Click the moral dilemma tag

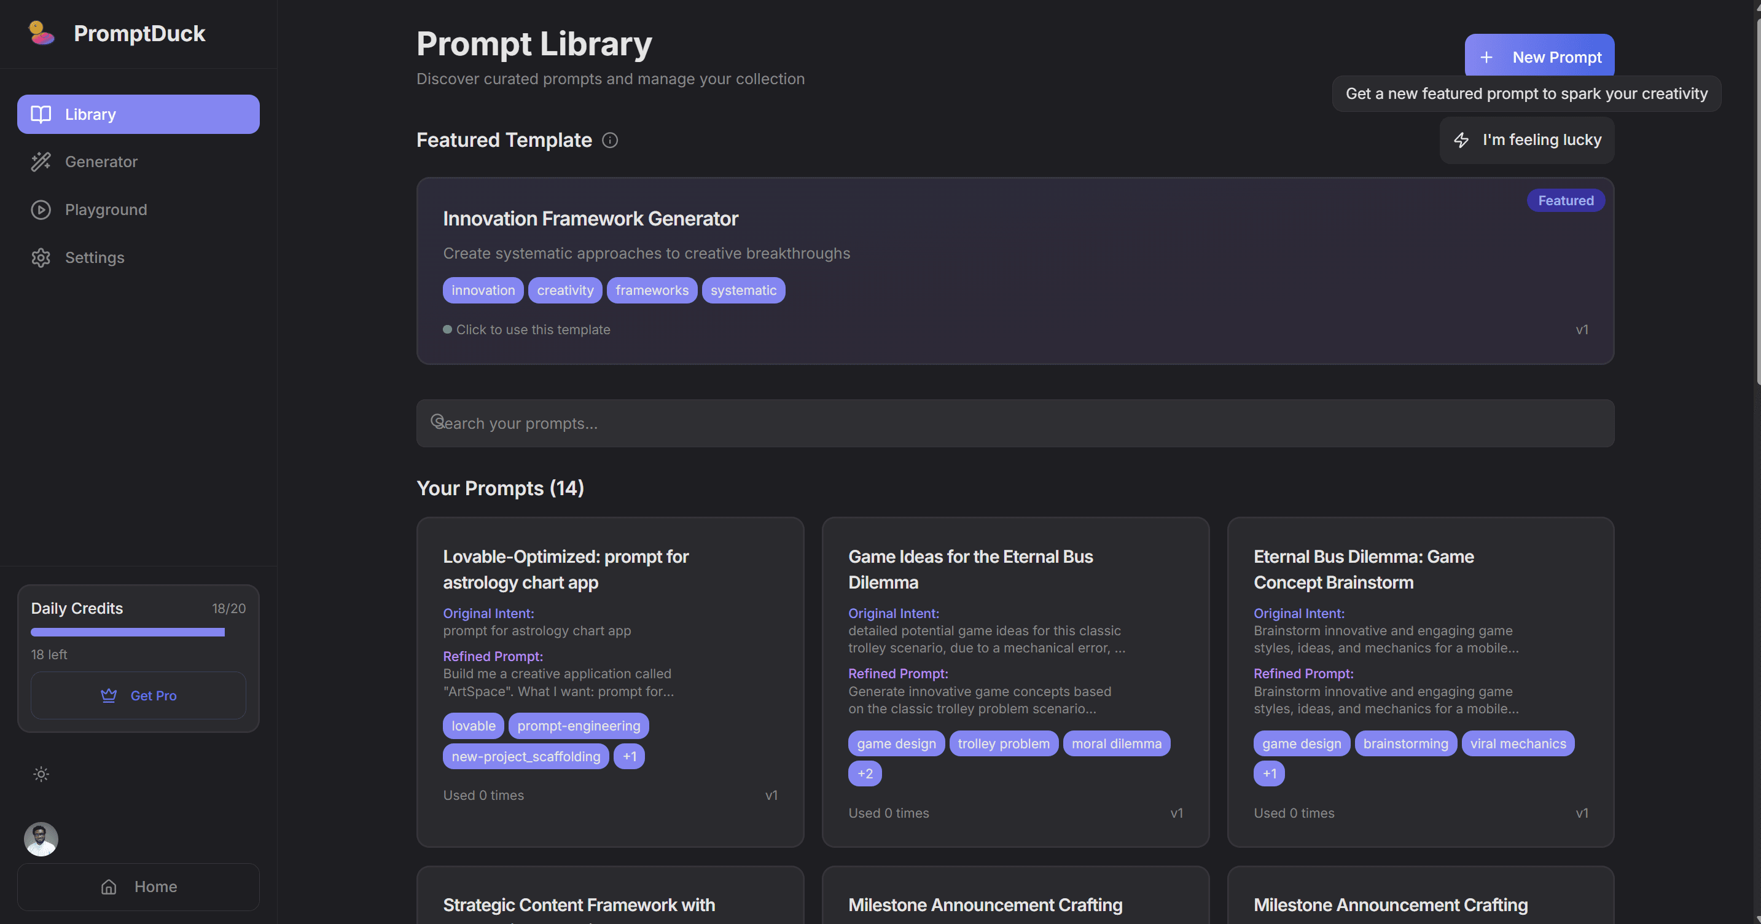click(x=1116, y=743)
